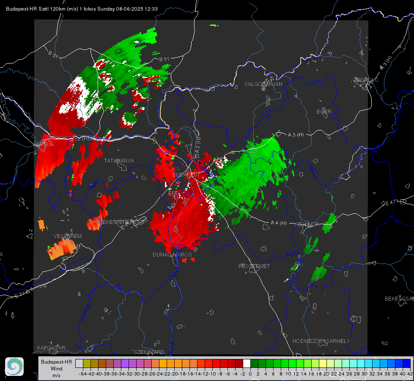Select the darkest green swatch right of white

[x=254, y=363]
